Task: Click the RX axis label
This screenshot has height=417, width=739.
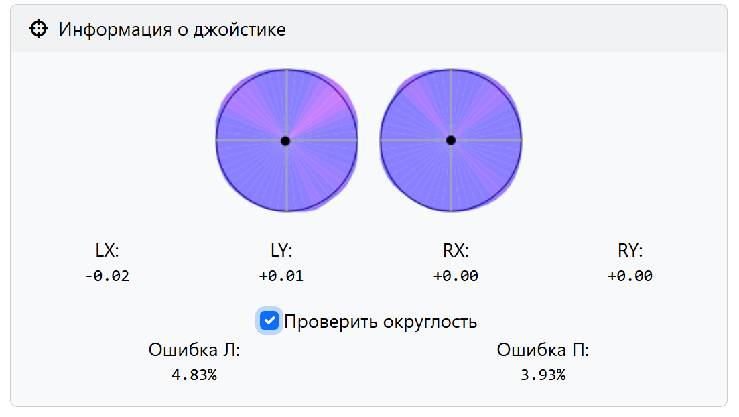Action: (456, 251)
